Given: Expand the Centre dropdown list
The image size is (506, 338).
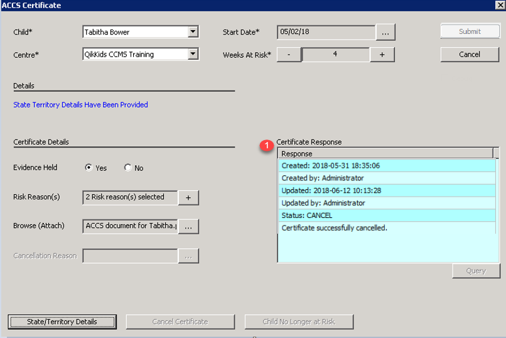Looking at the screenshot, I should (193, 54).
